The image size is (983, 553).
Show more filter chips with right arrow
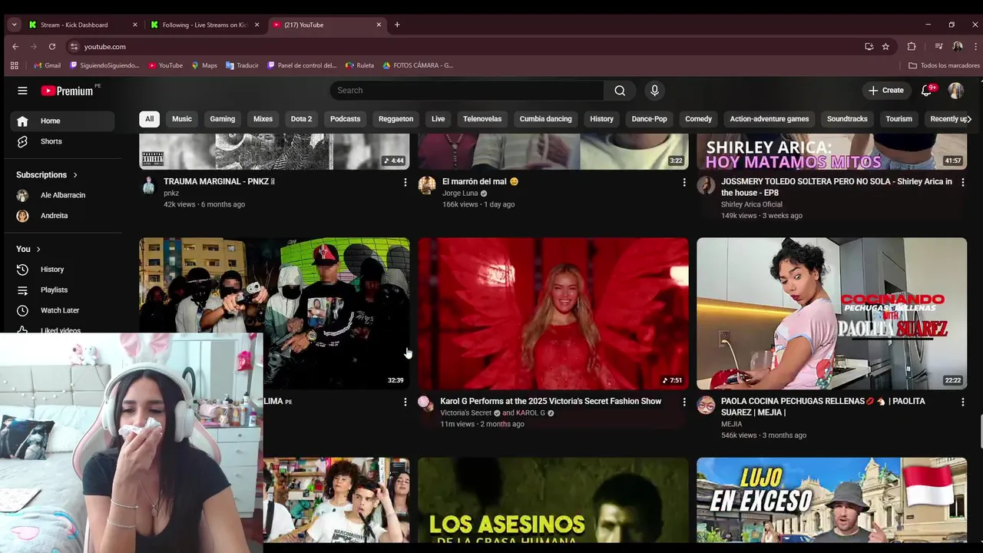coord(969,119)
